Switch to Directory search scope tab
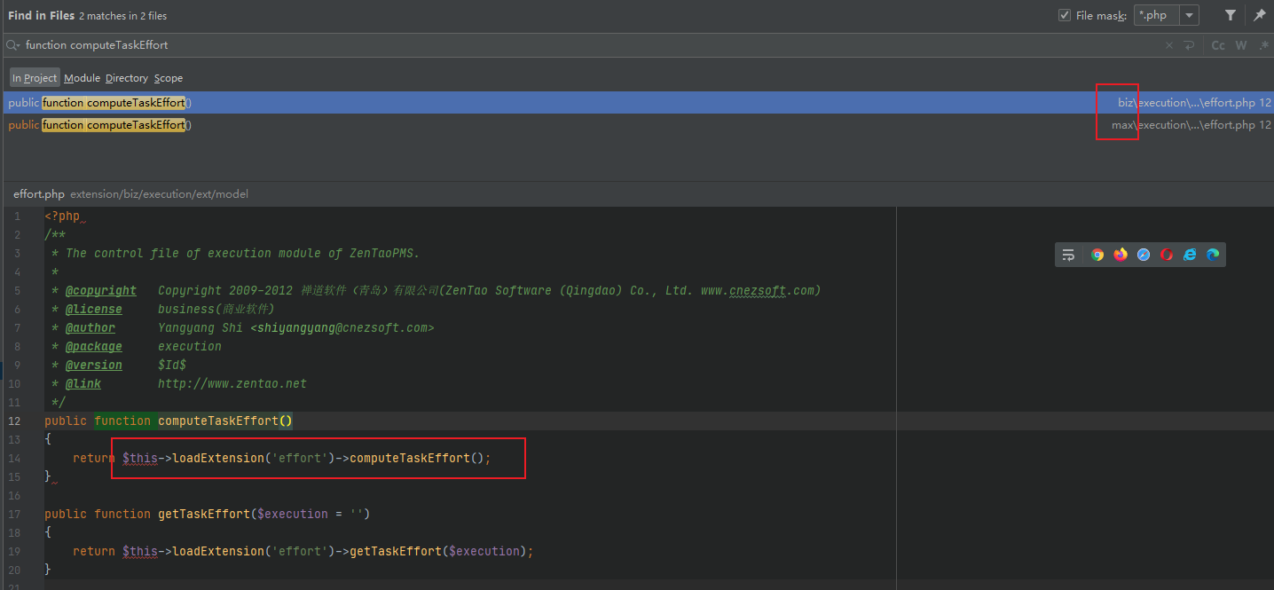1274x590 pixels. tap(127, 78)
